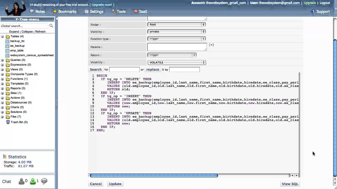Click the Trash Bin icon
Image resolution: width=337 pixels, height=189 pixels.
pyautogui.click(x=8, y=122)
